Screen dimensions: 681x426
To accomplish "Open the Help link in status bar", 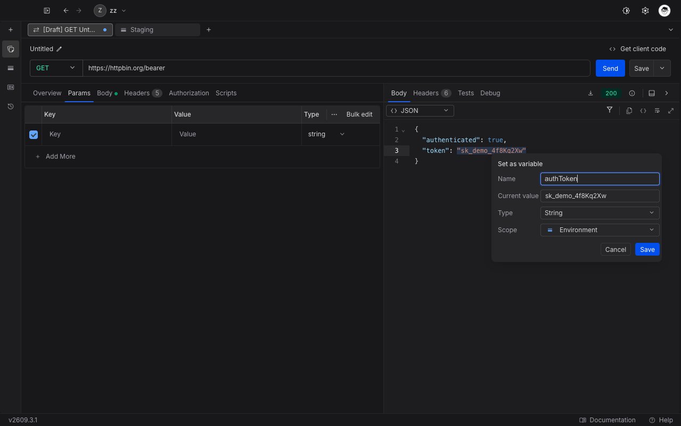I will (661, 420).
